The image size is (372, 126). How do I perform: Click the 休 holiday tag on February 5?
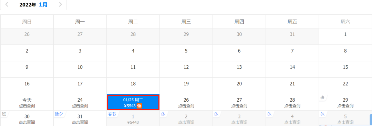tap(322, 114)
